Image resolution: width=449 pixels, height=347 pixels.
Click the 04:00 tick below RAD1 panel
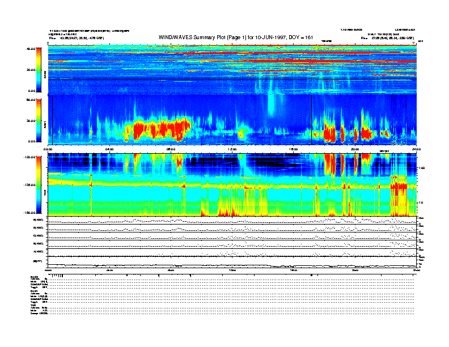109,149
